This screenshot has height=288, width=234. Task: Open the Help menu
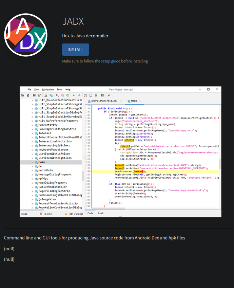pyautogui.click(x=68, y=90)
